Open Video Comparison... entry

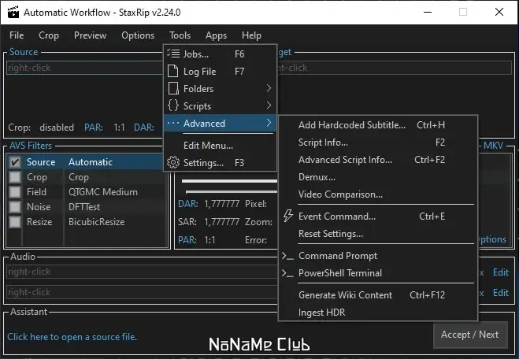378,194
